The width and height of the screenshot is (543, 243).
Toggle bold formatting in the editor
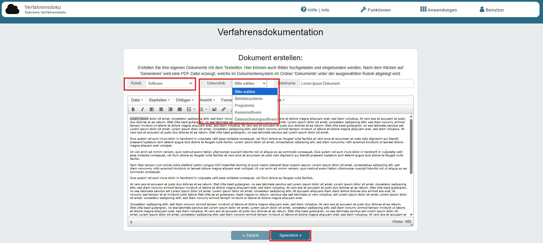coord(133,109)
